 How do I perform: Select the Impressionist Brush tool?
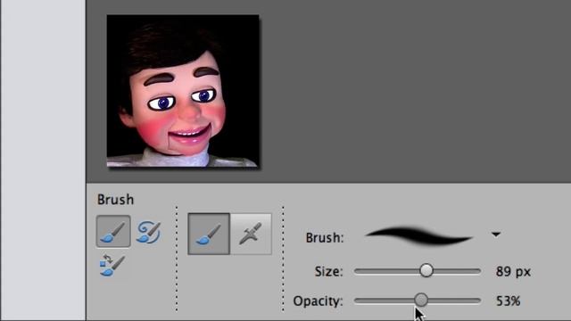click(x=148, y=232)
